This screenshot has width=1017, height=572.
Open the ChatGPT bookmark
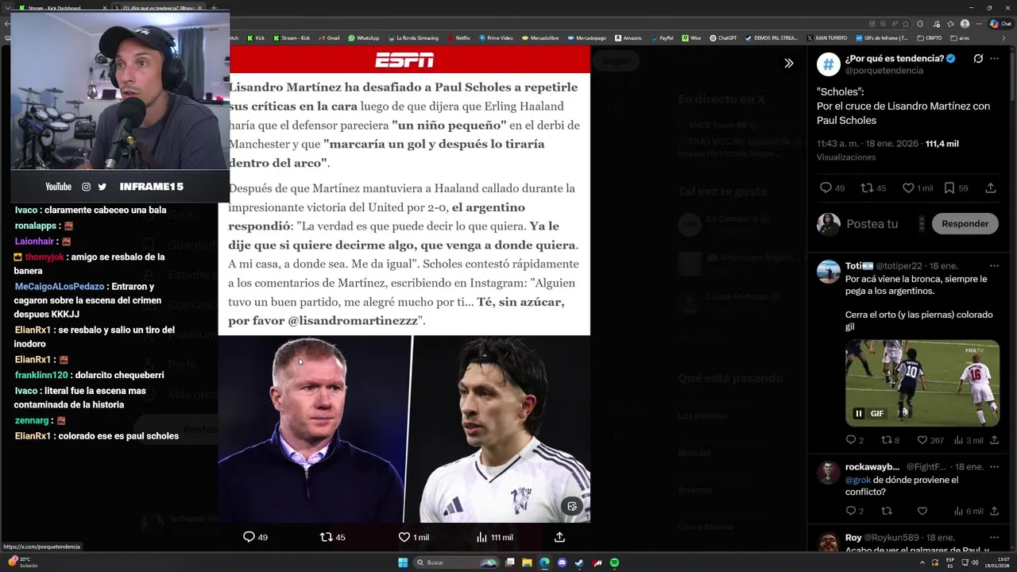pyautogui.click(x=723, y=37)
